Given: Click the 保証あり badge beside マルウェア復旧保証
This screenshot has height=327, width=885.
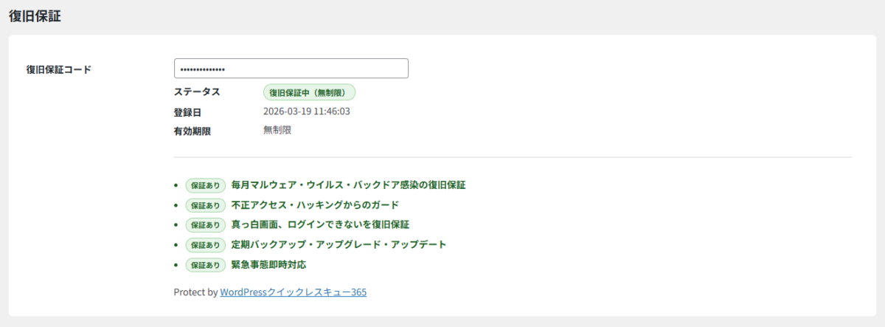Looking at the screenshot, I should (x=206, y=185).
